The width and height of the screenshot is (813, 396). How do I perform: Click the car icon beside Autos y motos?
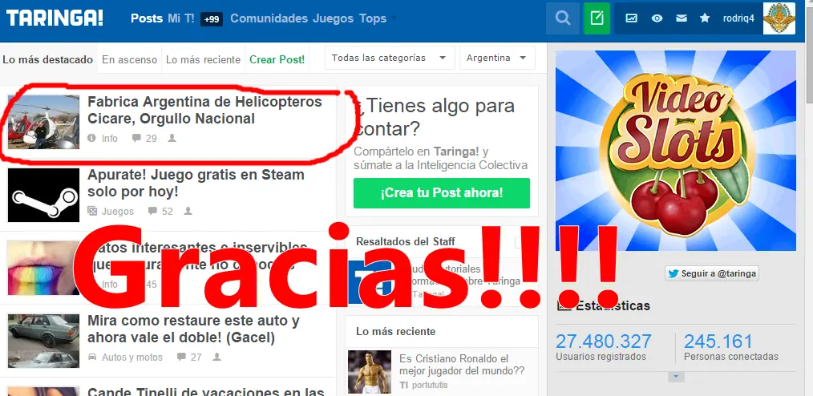(x=92, y=358)
